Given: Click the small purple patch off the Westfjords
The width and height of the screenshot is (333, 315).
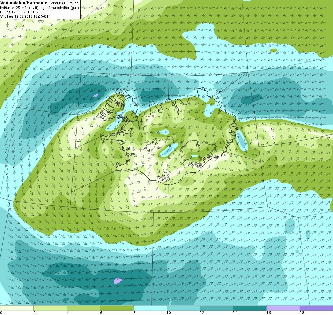Looking at the screenshot, I should (x=96, y=95).
